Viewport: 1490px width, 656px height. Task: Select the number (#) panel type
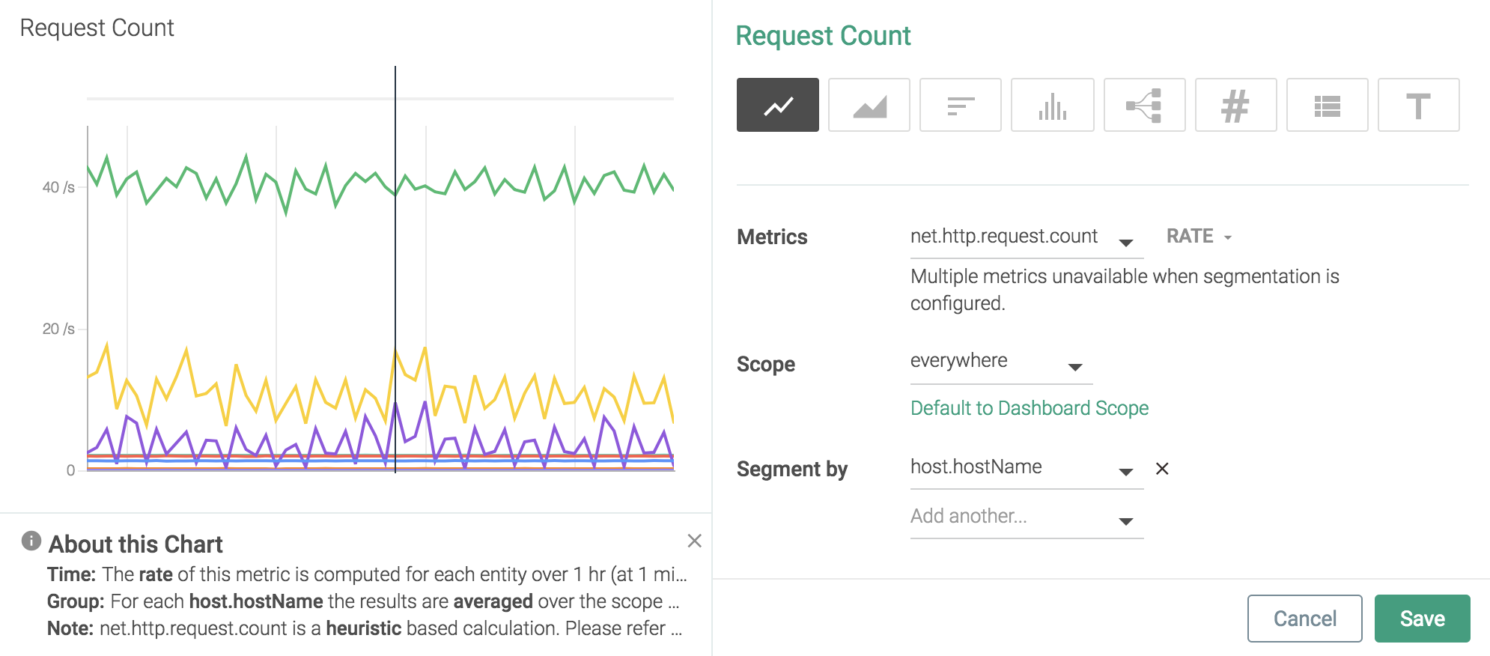point(1236,105)
